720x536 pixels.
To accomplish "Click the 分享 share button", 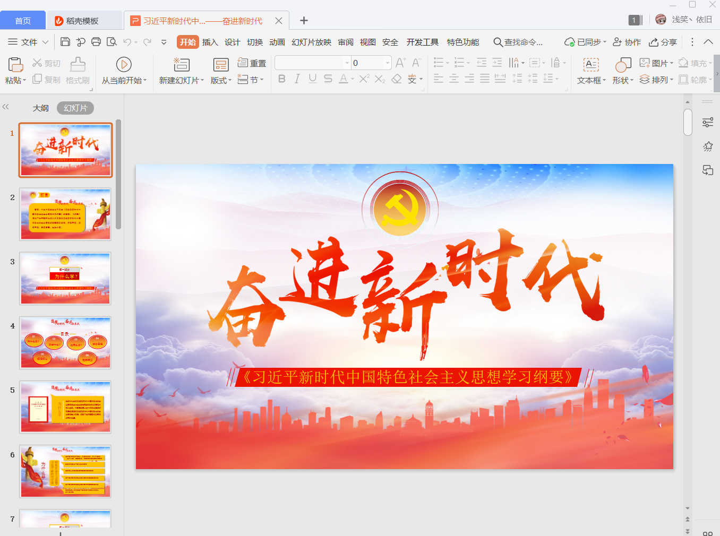I will click(x=663, y=42).
